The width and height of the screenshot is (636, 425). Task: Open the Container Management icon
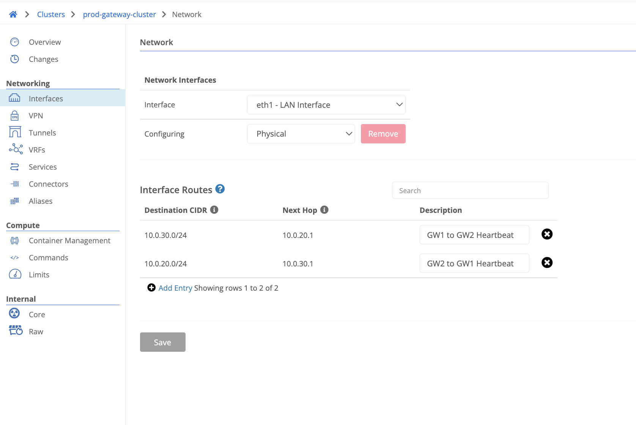14,241
